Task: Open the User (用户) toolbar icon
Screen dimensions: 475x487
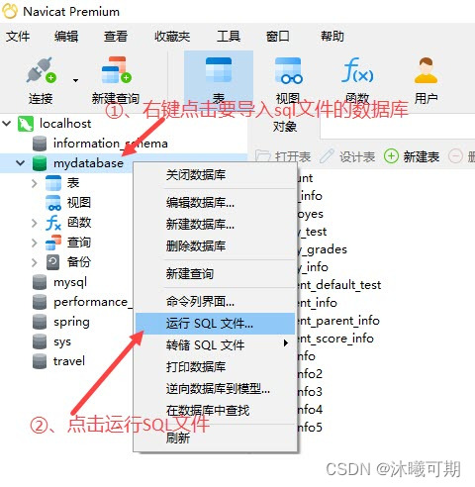Action: click(x=426, y=70)
